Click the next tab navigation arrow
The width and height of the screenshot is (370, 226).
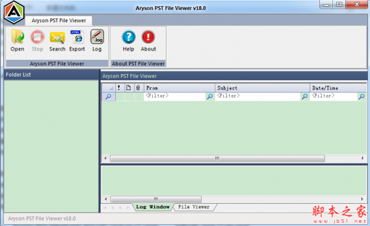point(120,207)
